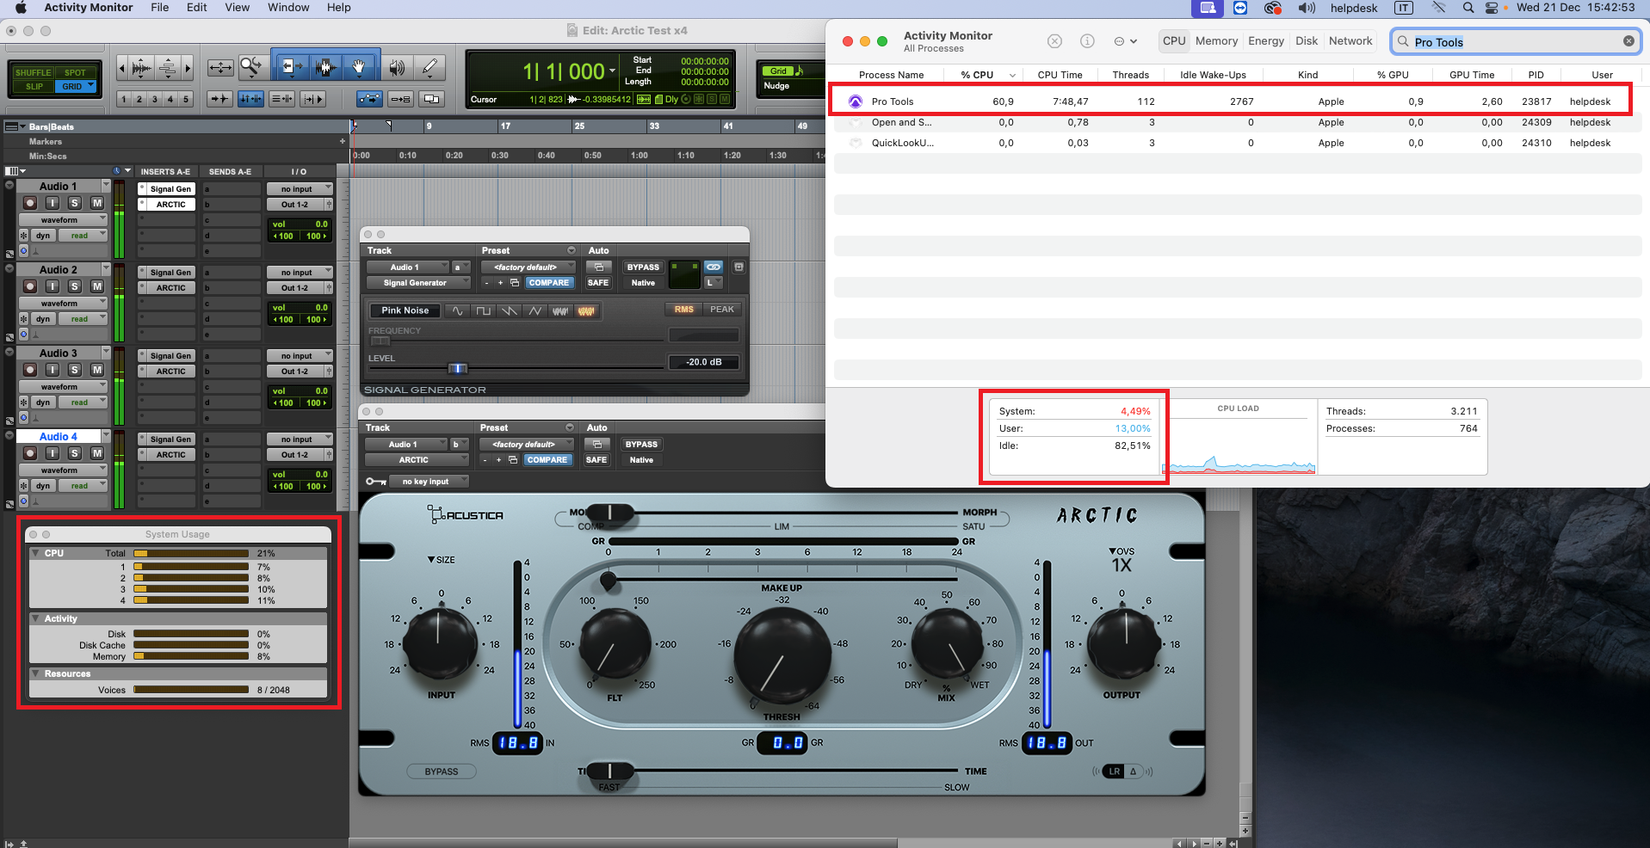
Task: Open the ARCTIC insert on Audio 1
Action: tap(170, 205)
